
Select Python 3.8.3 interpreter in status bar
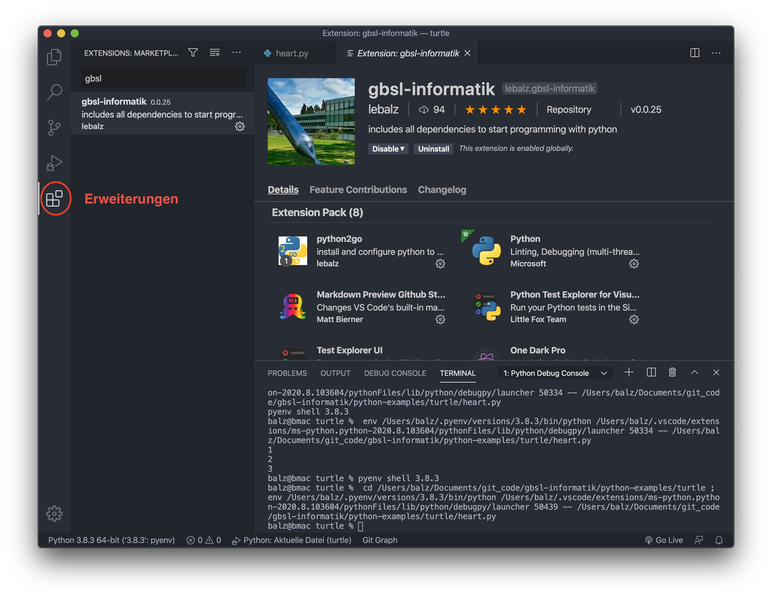point(111,540)
